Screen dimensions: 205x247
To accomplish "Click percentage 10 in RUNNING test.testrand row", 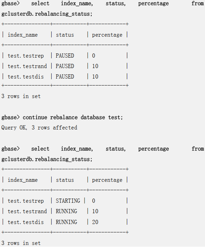I will (x=95, y=211).
